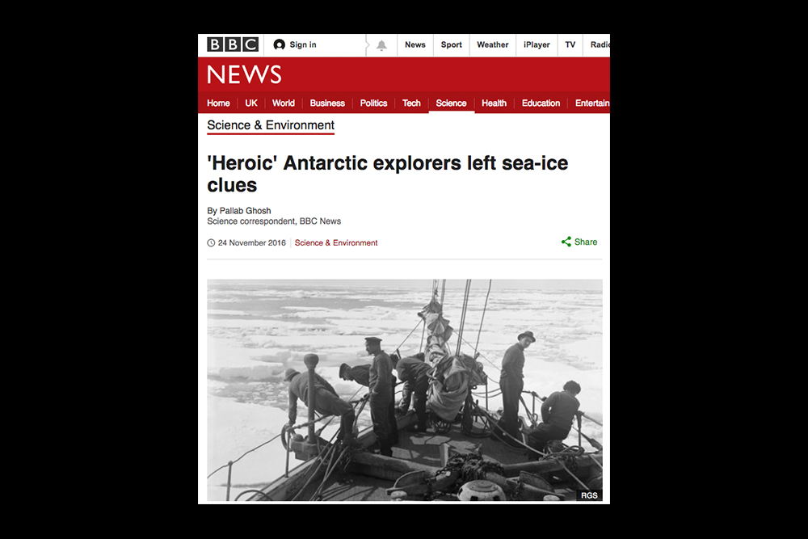Open the Politics section
This screenshot has width=808, height=539.
[x=373, y=103]
